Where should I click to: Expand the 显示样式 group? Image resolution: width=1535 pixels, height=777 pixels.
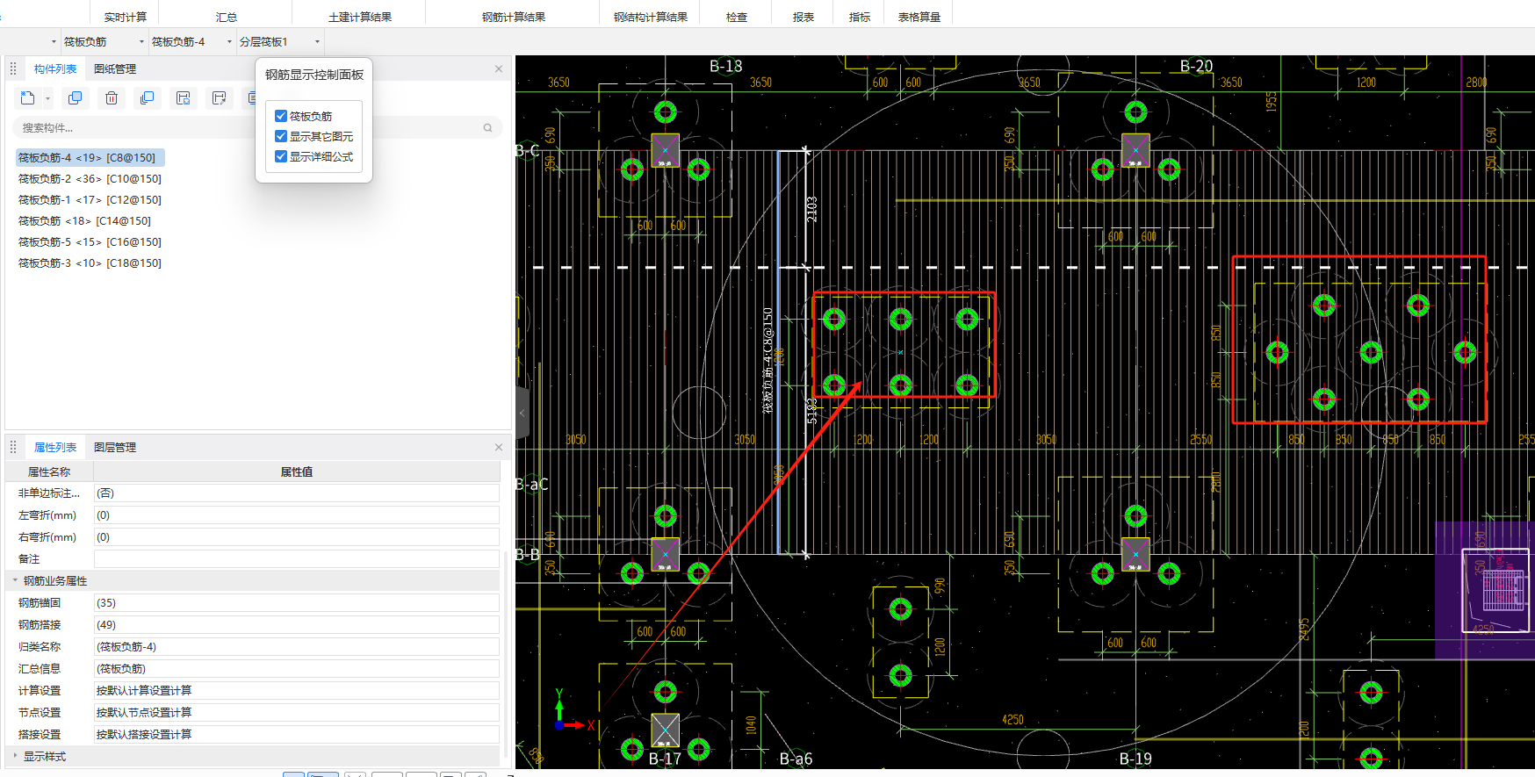pos(15,756)
